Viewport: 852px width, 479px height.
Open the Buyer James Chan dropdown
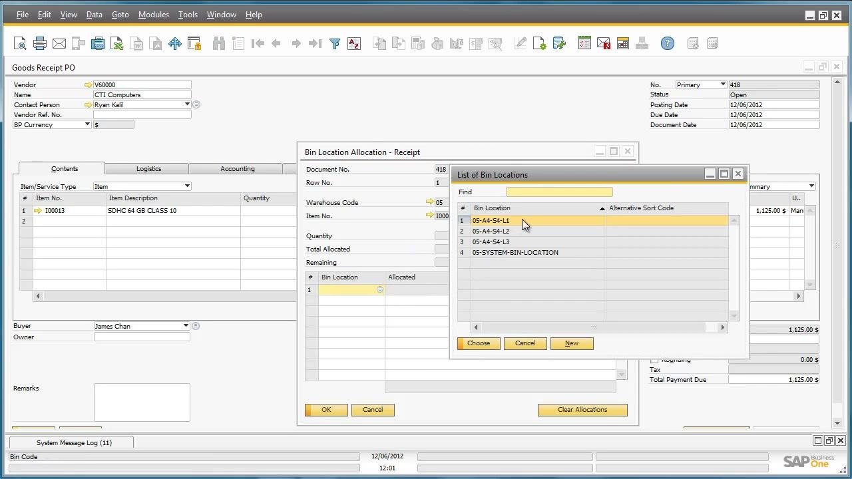(186, 326)
